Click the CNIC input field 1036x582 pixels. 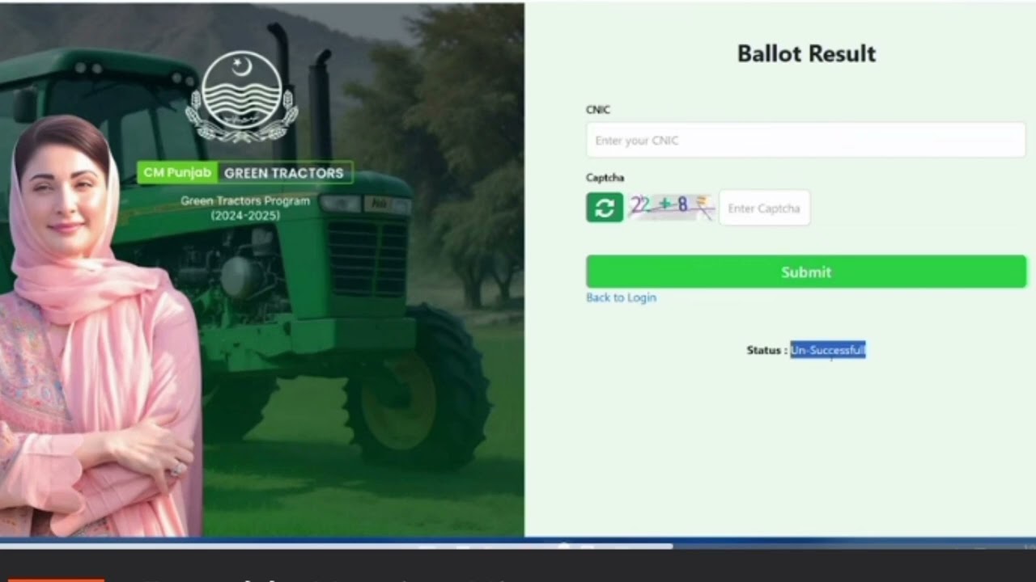[806, 140]
